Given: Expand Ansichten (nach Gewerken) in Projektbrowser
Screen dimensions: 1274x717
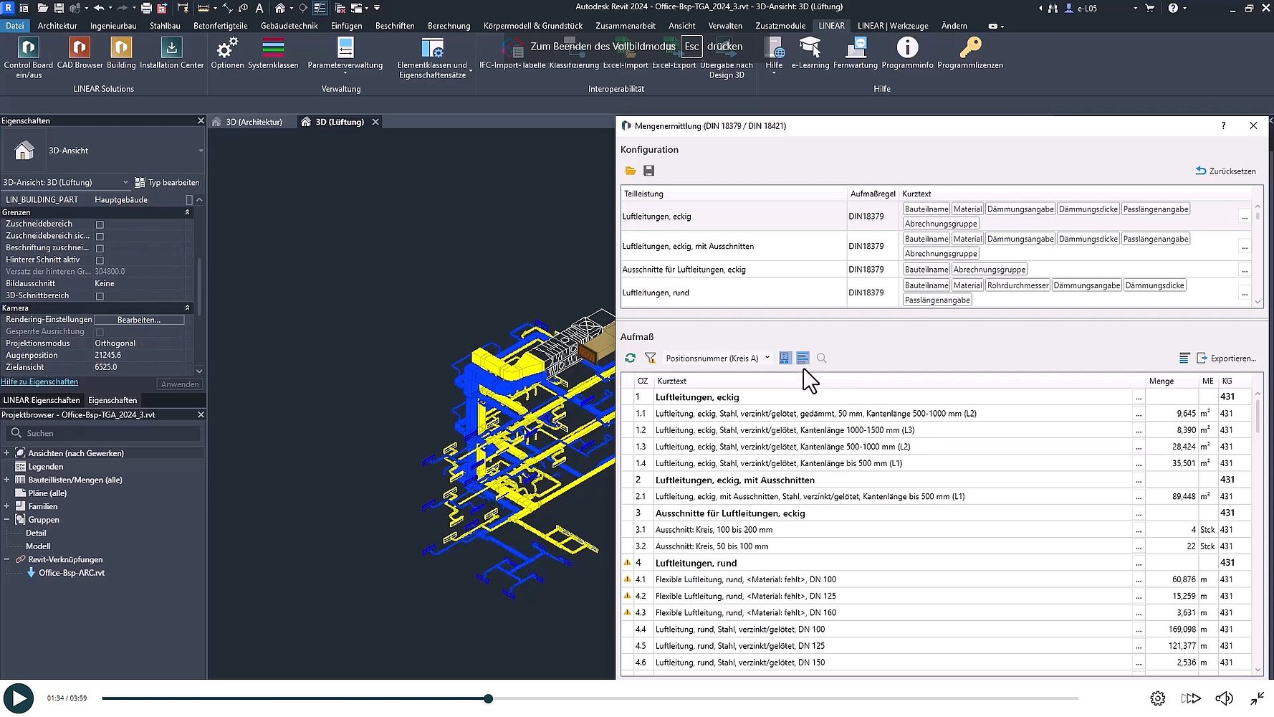Looking at the screenshot, I should [x=7, y=453].
